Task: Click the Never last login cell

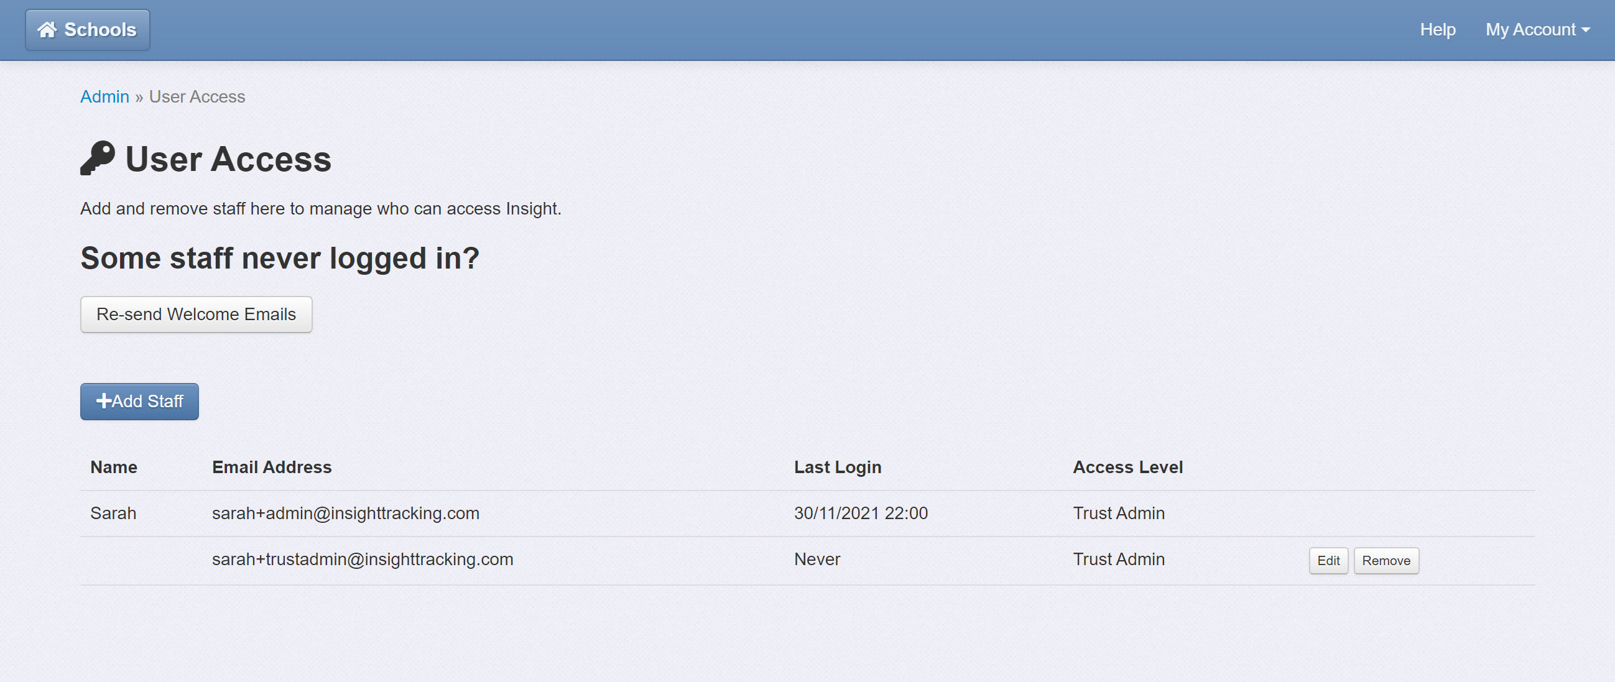Action: coord(817,559)
